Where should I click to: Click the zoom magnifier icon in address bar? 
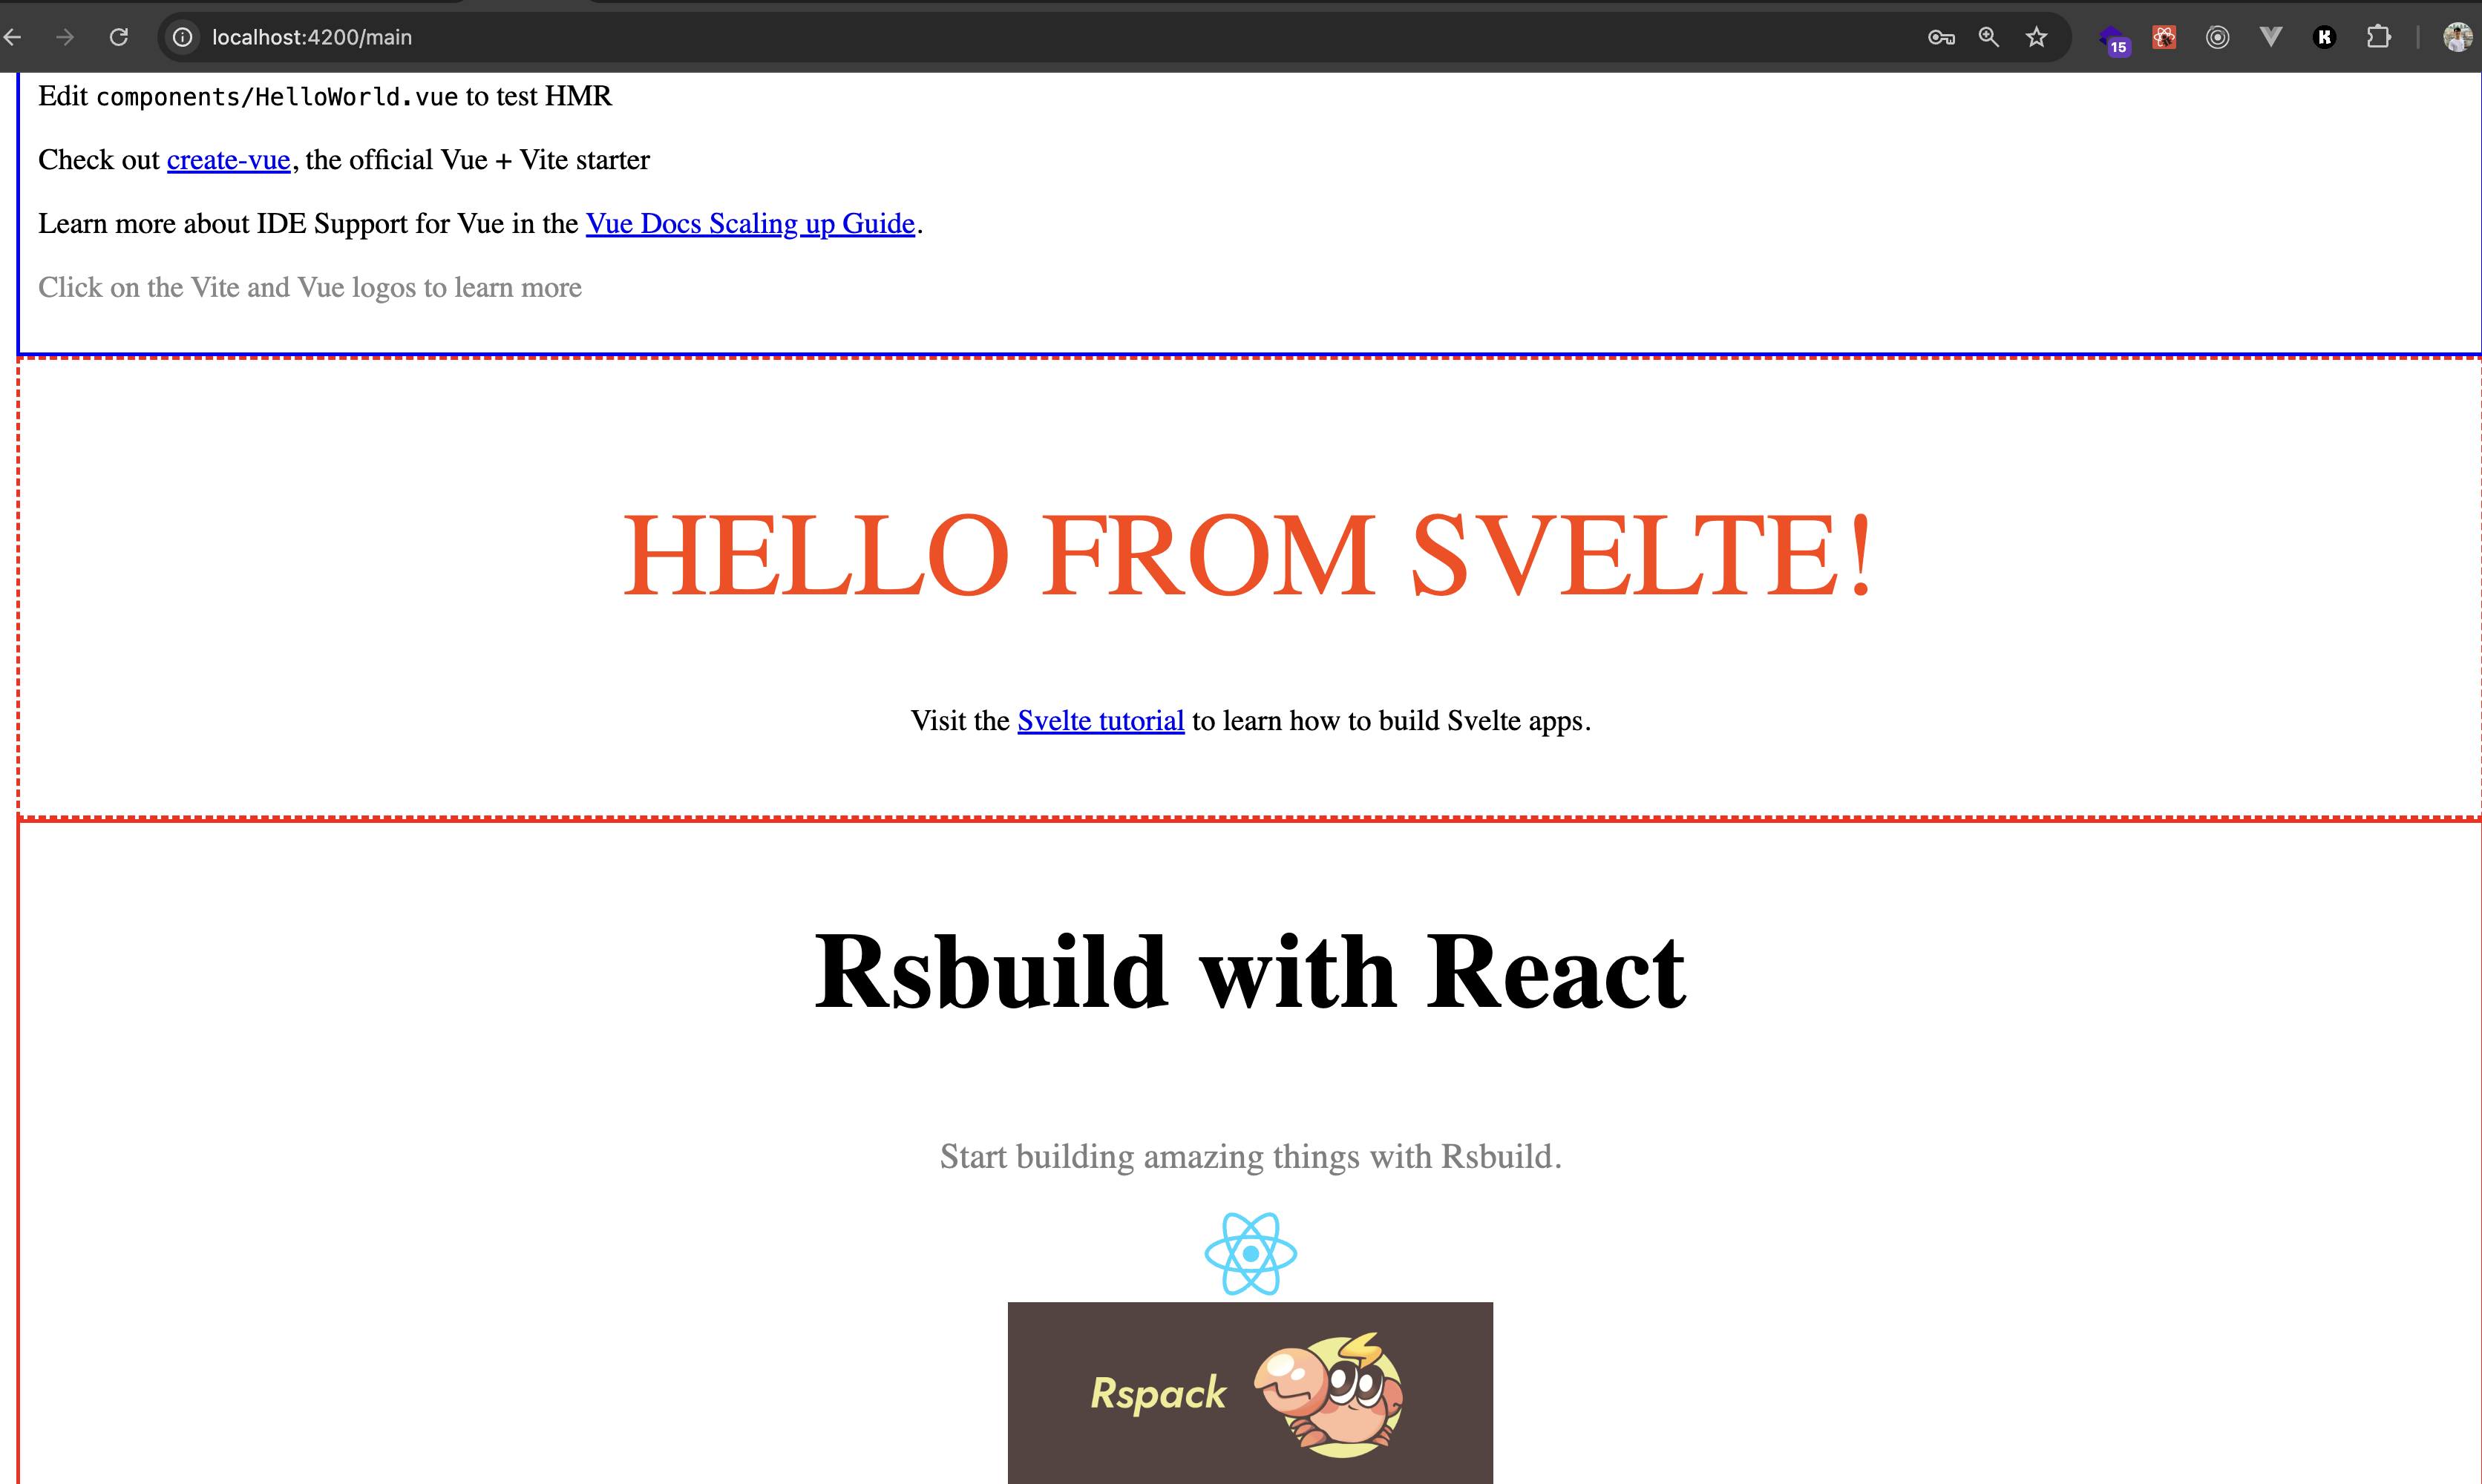pyautogui.click(x=1989, y=37)
